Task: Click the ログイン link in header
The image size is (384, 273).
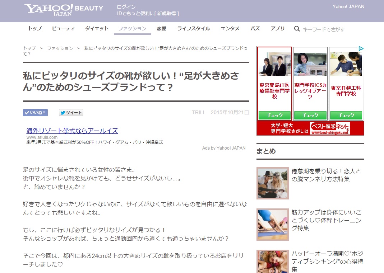Action: coord(126,7)
